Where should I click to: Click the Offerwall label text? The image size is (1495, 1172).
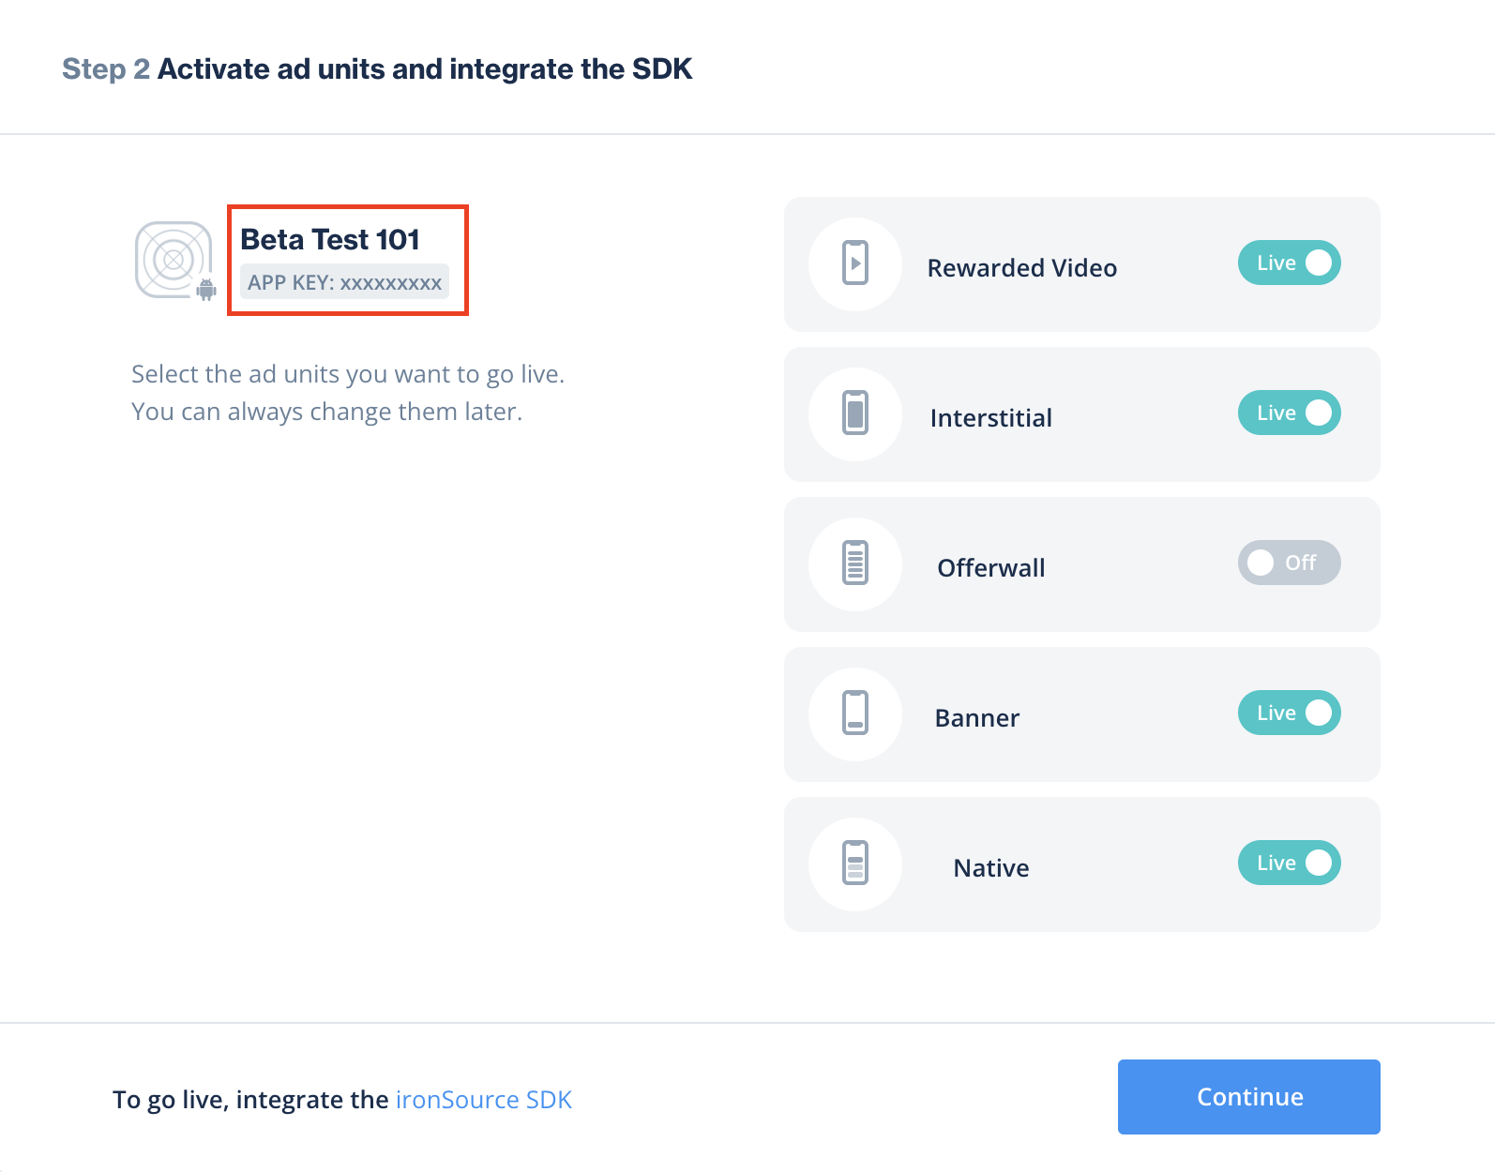tap(990, 568)
